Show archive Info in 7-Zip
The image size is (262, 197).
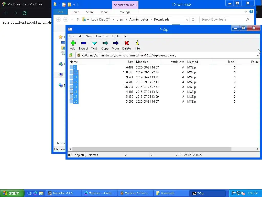137,45
